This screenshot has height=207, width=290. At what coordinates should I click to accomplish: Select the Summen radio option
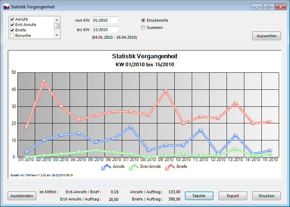(143, 28)
